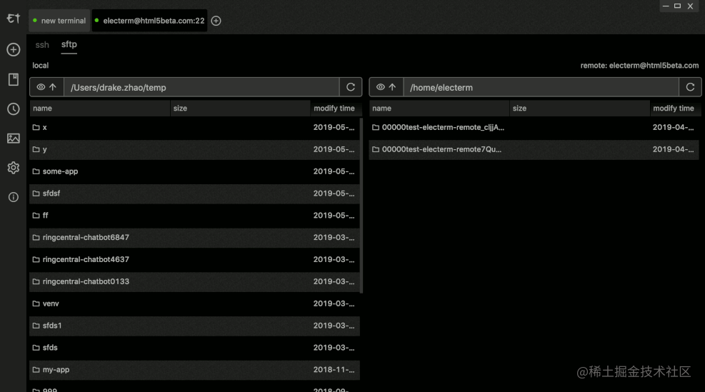Screen dimensions: 705x392
Task: Click modify time 2018-11- of my-app
Action: pyautogui.click(x=334, y=370)
